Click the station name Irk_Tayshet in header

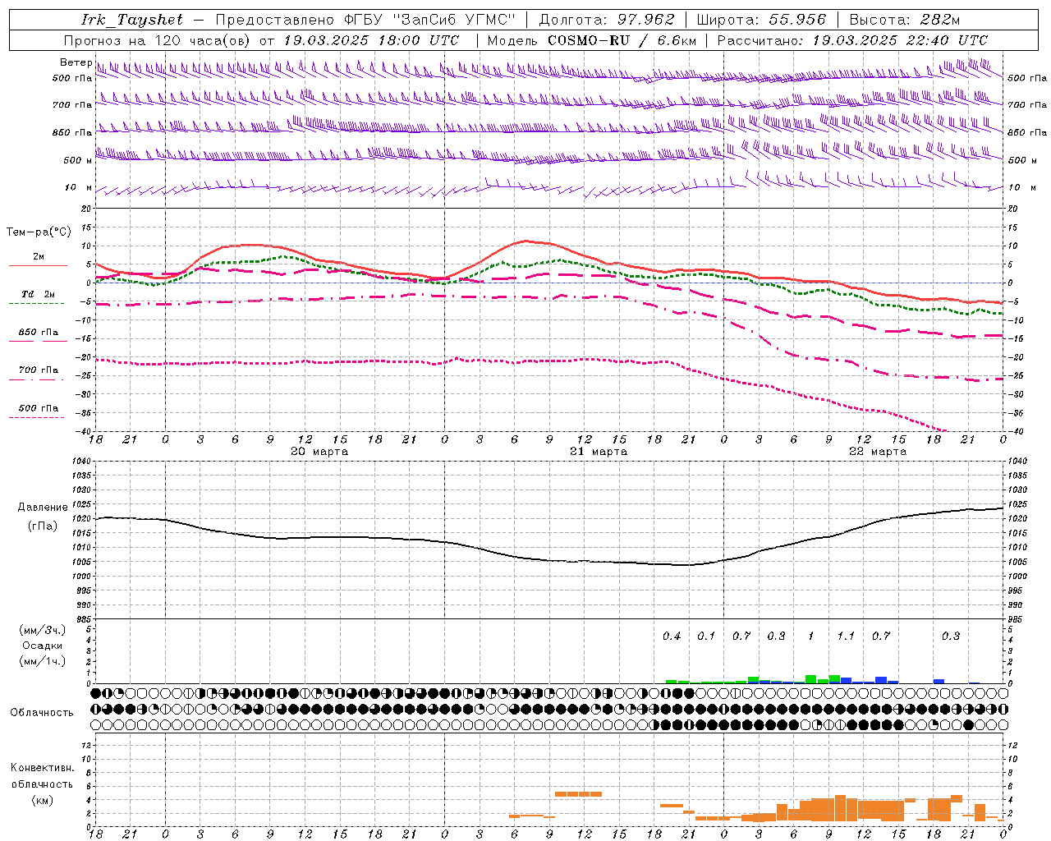[132, 20]
